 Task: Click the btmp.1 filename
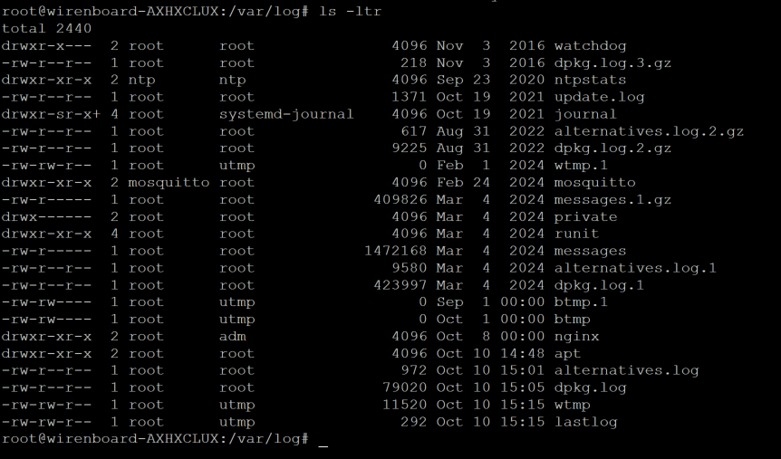click(581, 302)
